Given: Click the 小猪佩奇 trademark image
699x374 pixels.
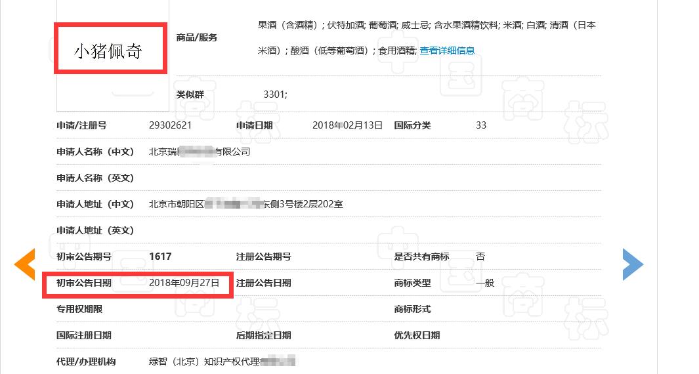Looking at the screenshot, I should pyautogui.click(x=108, y=51).
